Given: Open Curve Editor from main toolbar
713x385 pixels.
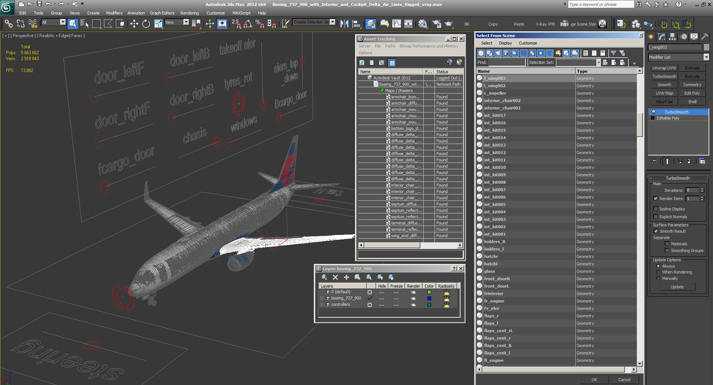Looking at the screenshot, I should click(396, 23).
